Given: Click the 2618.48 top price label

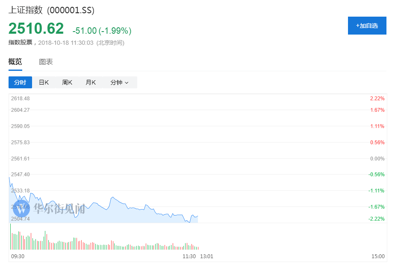Looking at the screenshot, I should click(21, 99).
